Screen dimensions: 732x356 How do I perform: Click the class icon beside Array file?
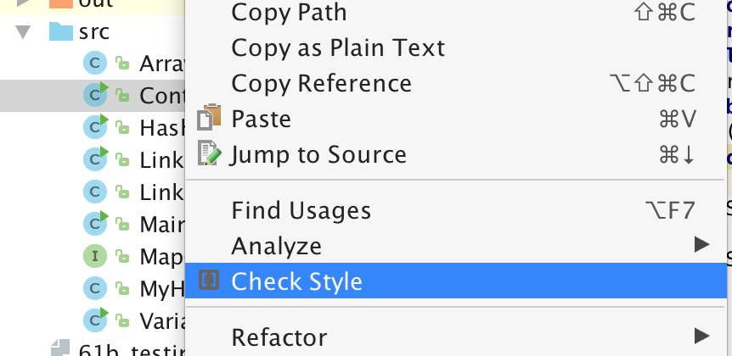click(x=93, y=64)
